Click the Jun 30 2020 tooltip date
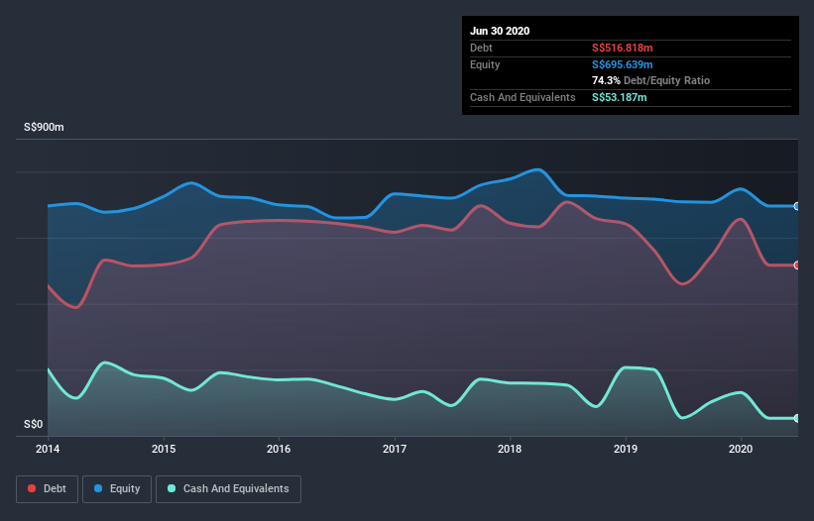 [x=500, y=31]
